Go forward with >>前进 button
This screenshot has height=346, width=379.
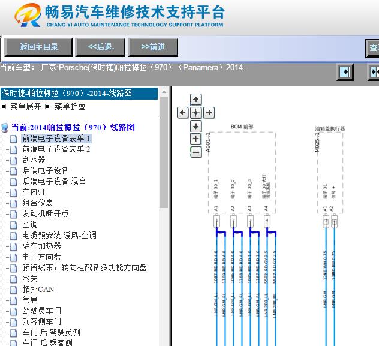tap(154, 47)
